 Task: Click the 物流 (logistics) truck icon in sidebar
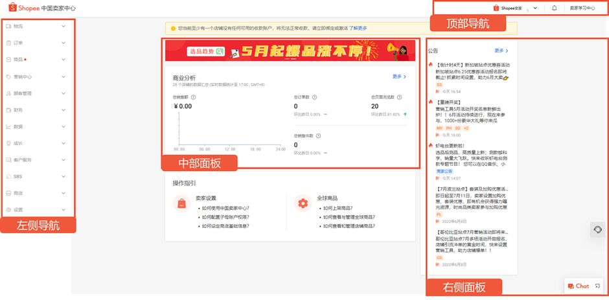[8, 27]
